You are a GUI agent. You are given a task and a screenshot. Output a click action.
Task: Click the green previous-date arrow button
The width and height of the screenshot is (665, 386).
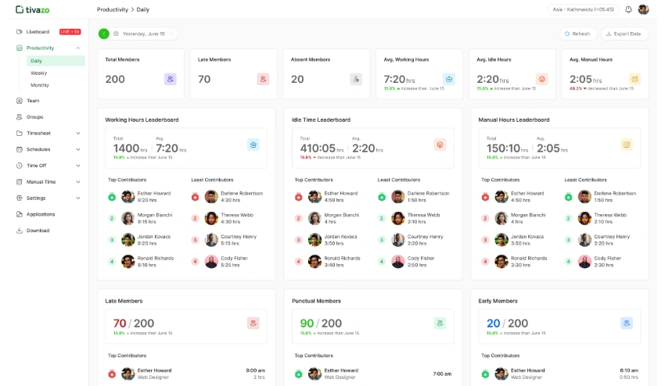[x=104, y=34]
